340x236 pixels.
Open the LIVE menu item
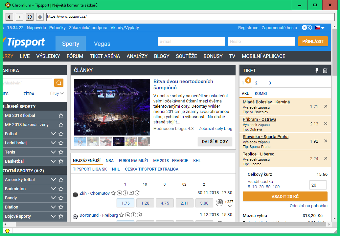[25, 56]
